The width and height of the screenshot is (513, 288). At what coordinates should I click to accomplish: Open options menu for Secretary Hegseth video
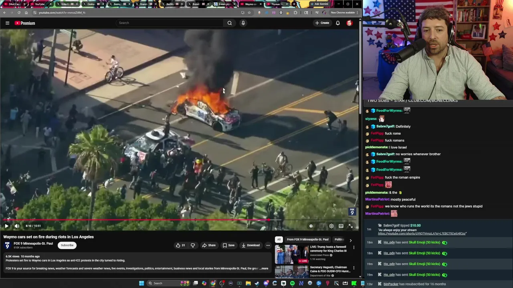click(x=353, y=268)
